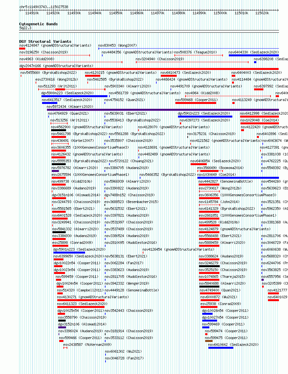
Task: Open variant nsv3196250 (Chaisson2019)
Action: (x=44, y=52)
